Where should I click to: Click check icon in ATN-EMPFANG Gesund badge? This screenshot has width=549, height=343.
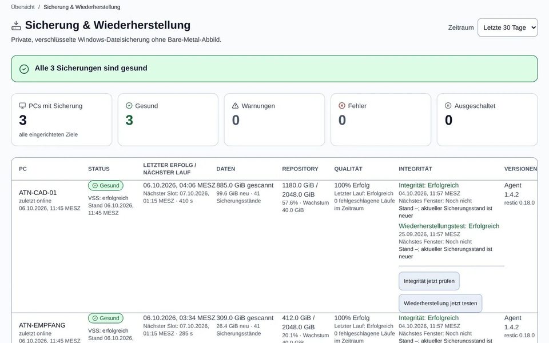pos(95,318)
